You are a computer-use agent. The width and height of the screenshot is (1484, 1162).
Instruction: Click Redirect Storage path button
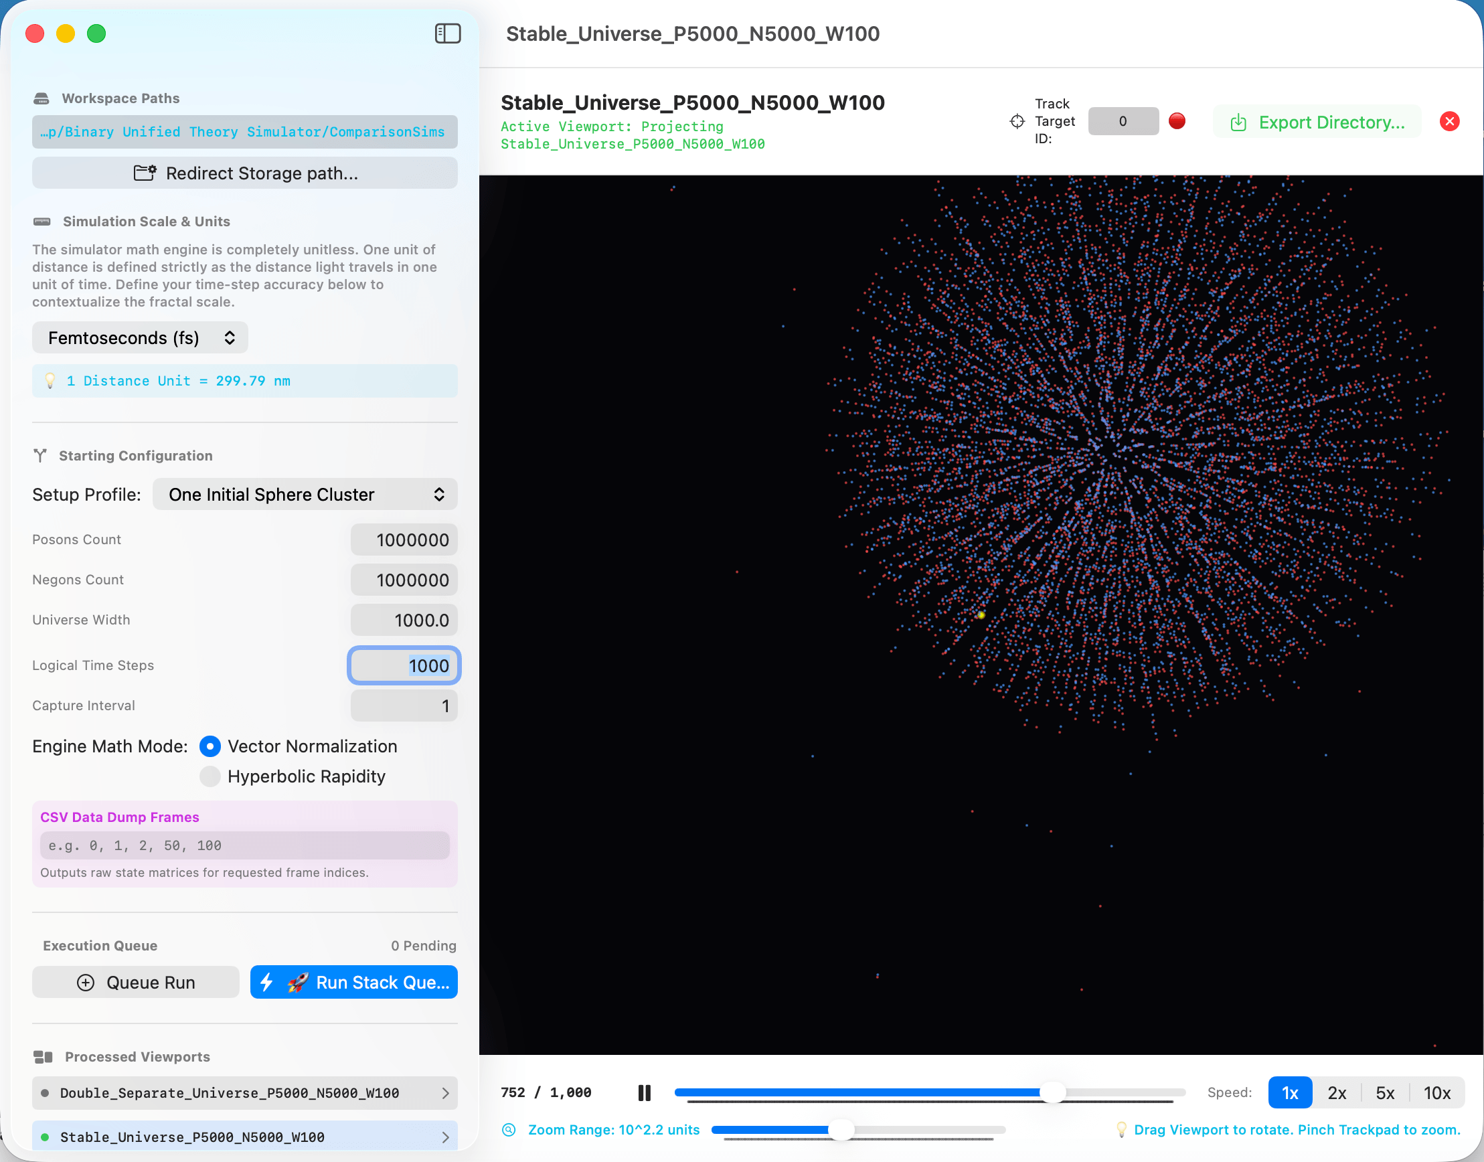[x=244, y=173]
